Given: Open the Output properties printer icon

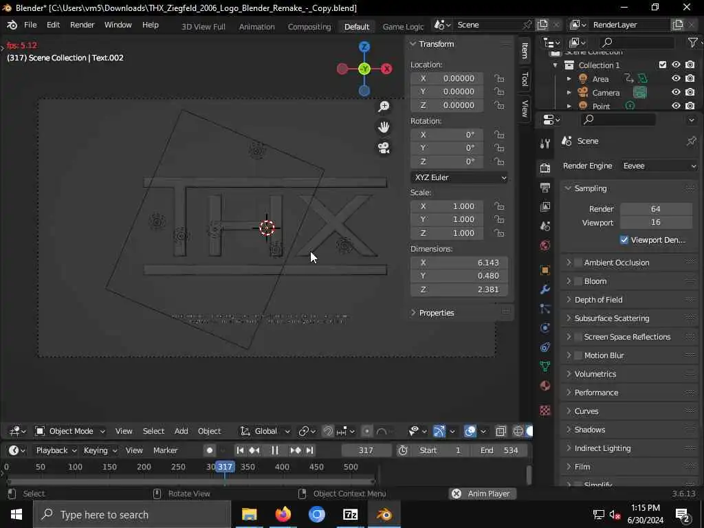Looking at the screenshot, I should click(545, 187).
